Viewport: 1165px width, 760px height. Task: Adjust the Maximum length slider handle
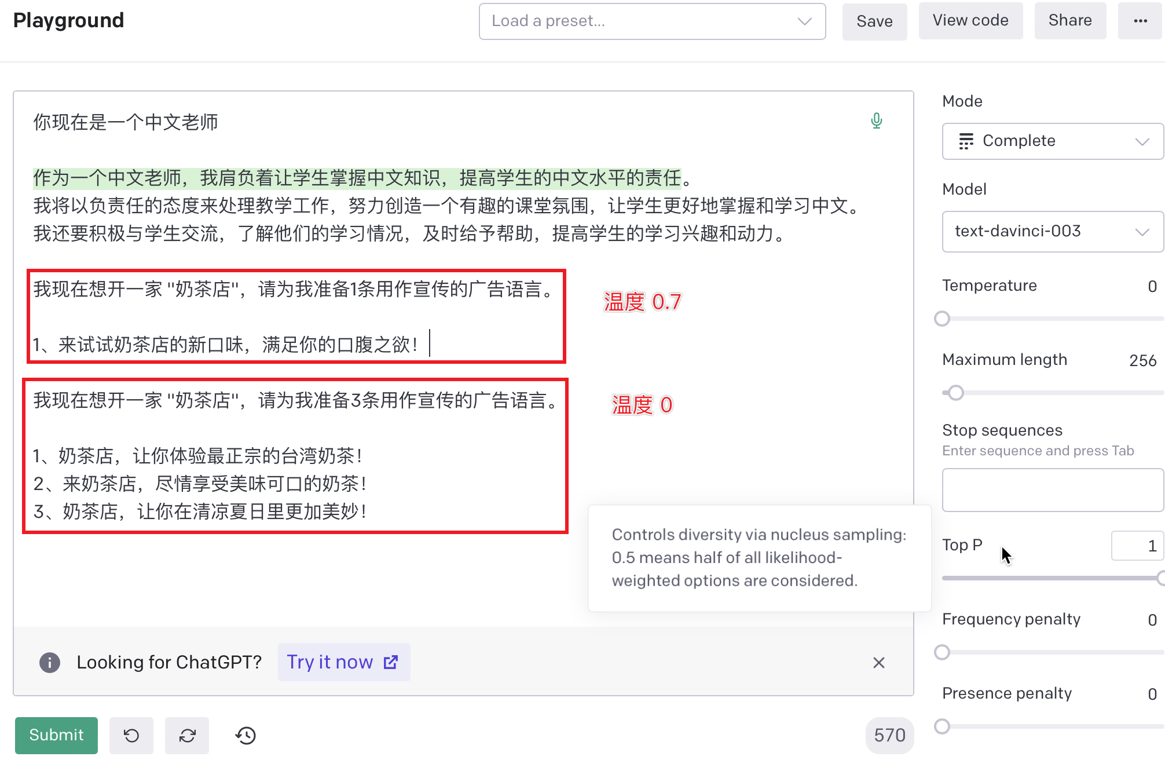point(956,393)
